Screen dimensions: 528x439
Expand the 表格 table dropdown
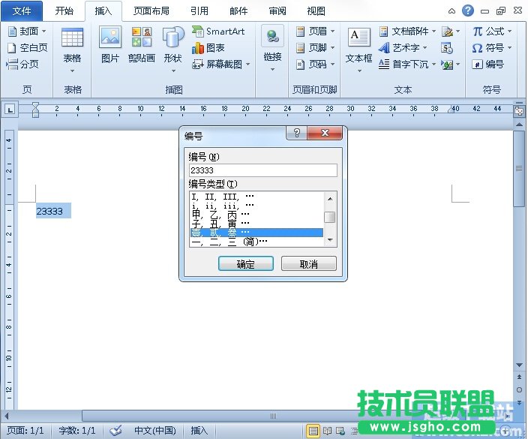tap(73, 70)
